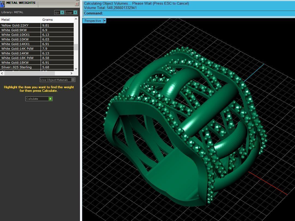The image size is (295, 221).
Task: Click the 7.9 grams value
Action: pos(44,49)
